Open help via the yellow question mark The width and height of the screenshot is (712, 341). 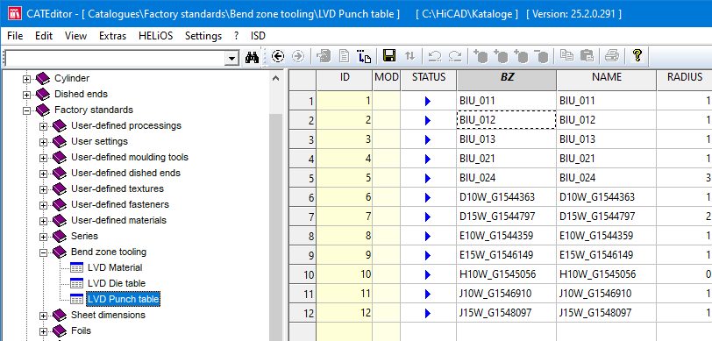[x=637, y=56]
